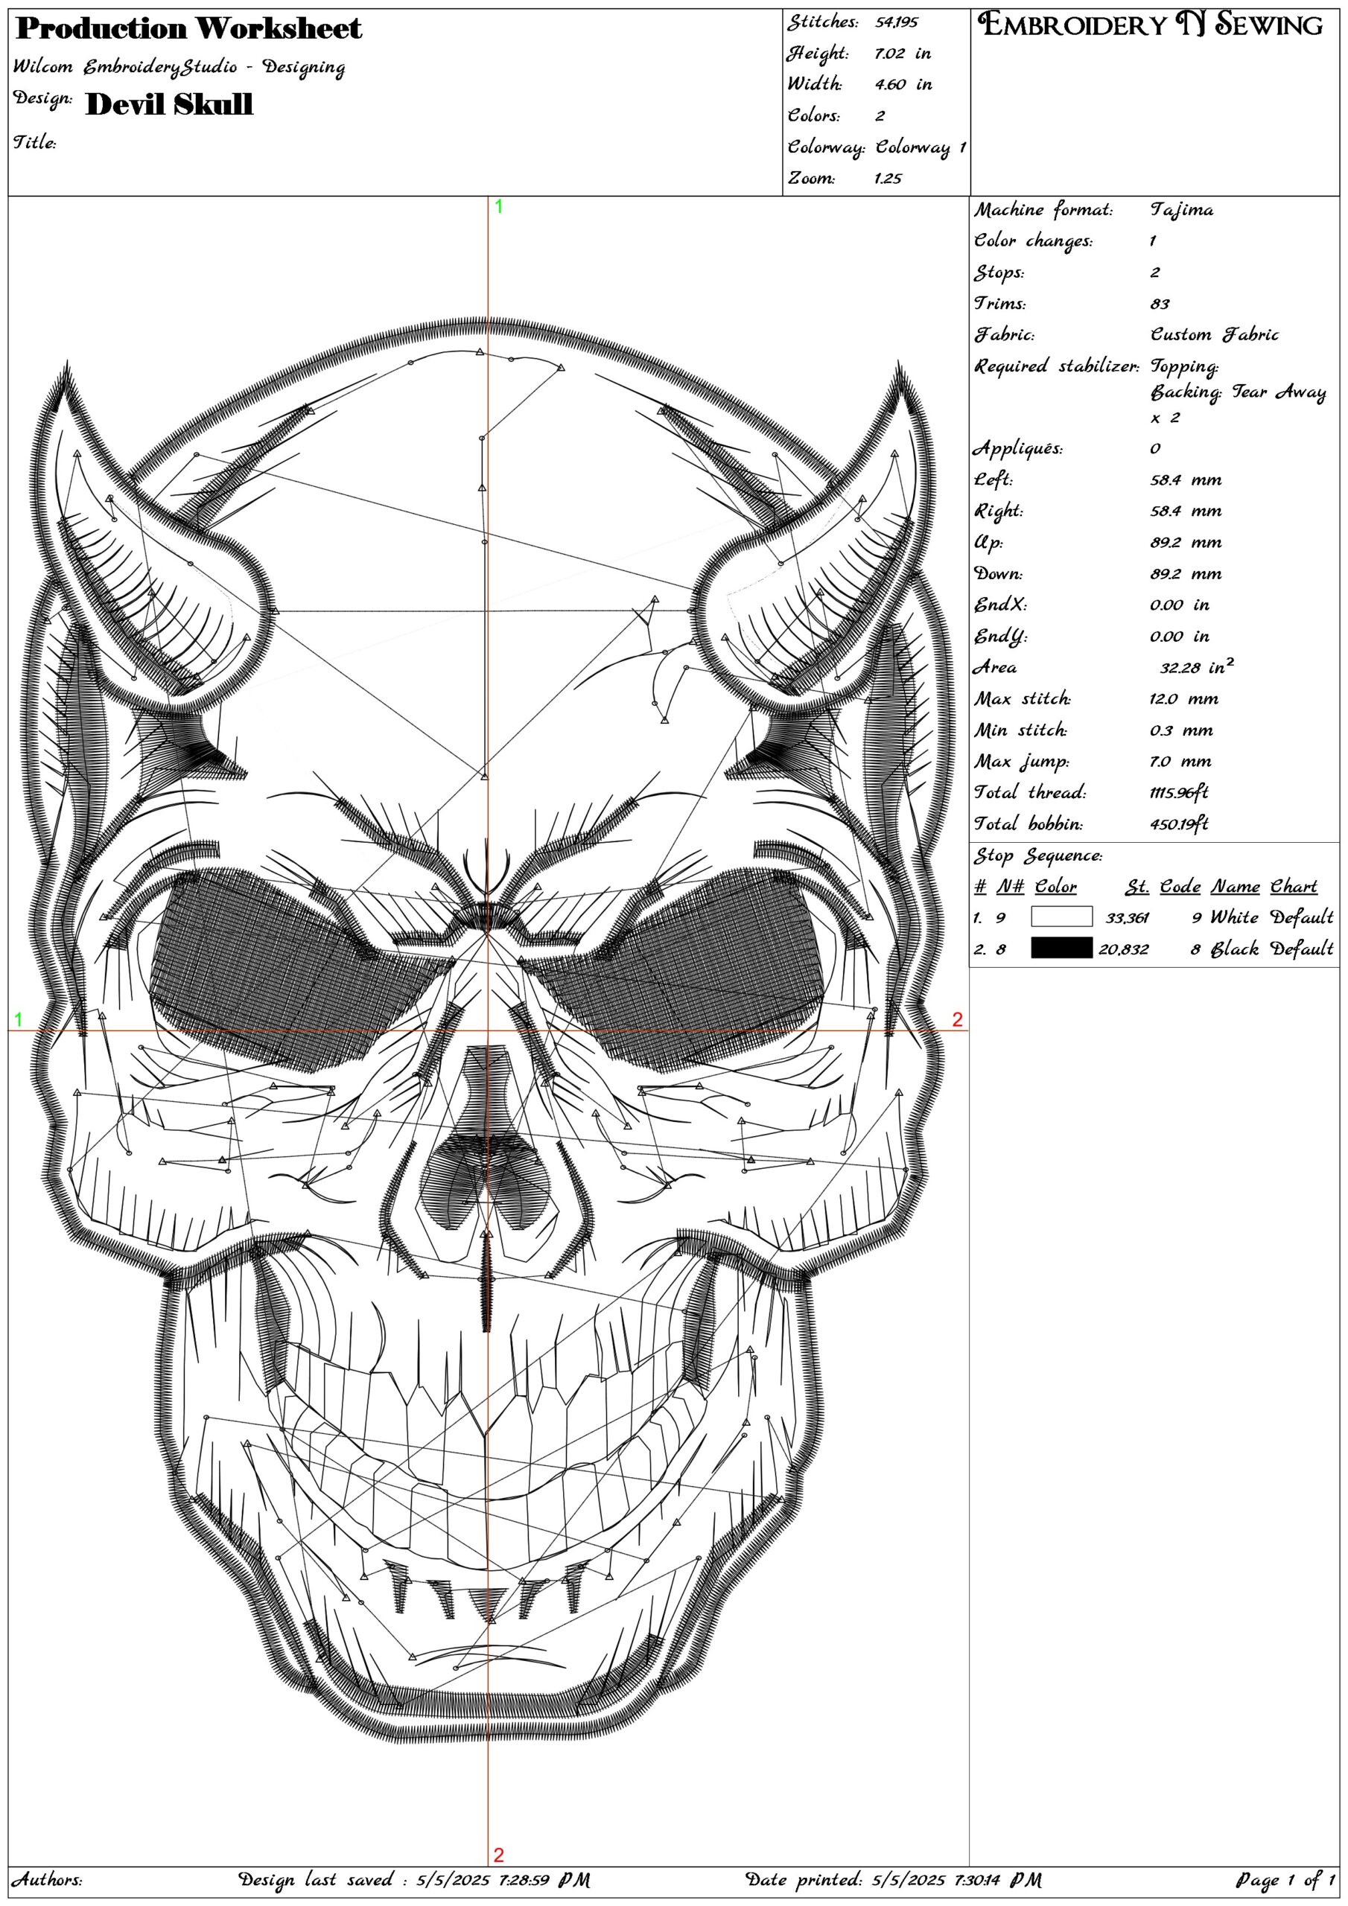Click the "EndY:" label

[x=1000, y=637]
